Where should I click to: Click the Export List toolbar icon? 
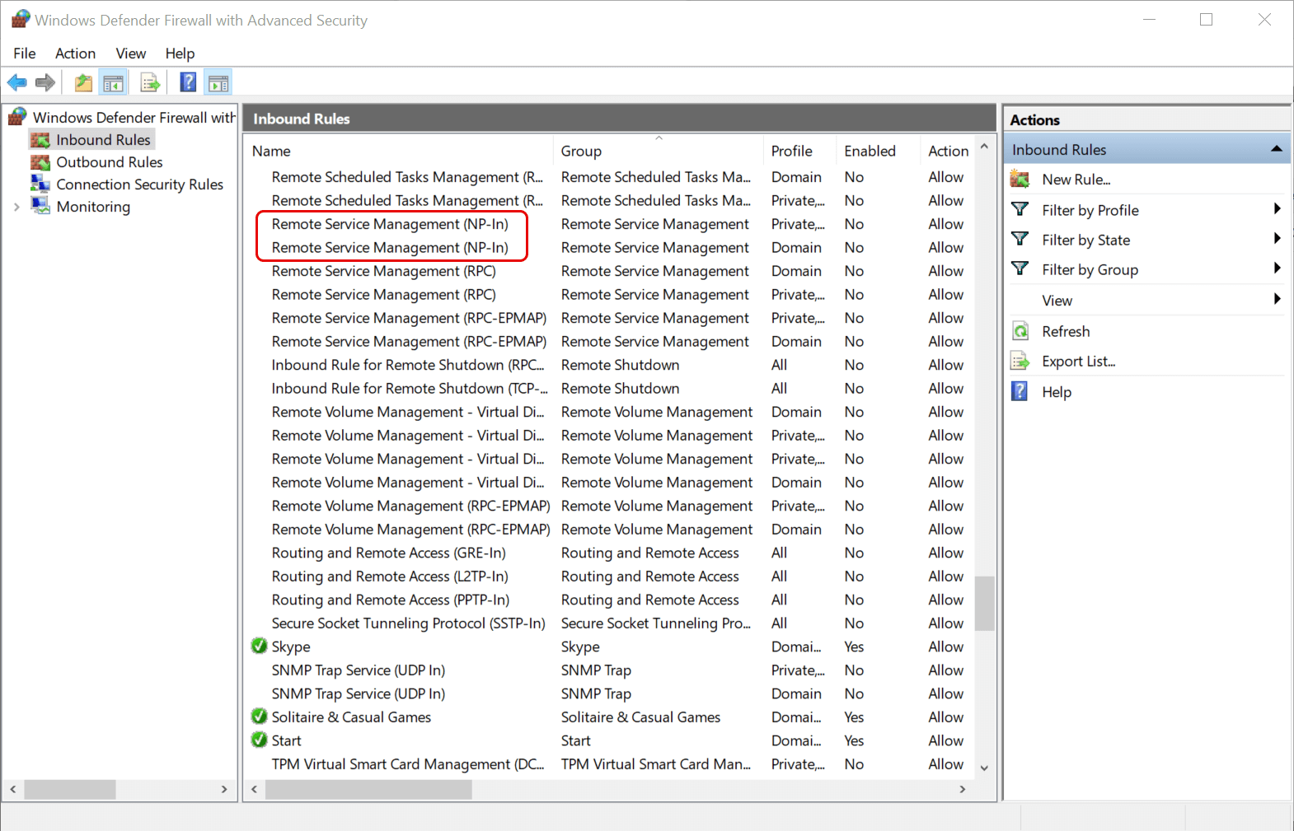click(x=150, y=82)
